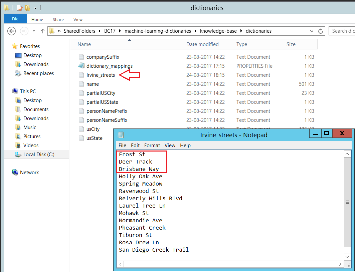The width and height of the screenshot is (355, 272).
Task: Click BC17 in the breadcrumb path
Action: [110, 31]
